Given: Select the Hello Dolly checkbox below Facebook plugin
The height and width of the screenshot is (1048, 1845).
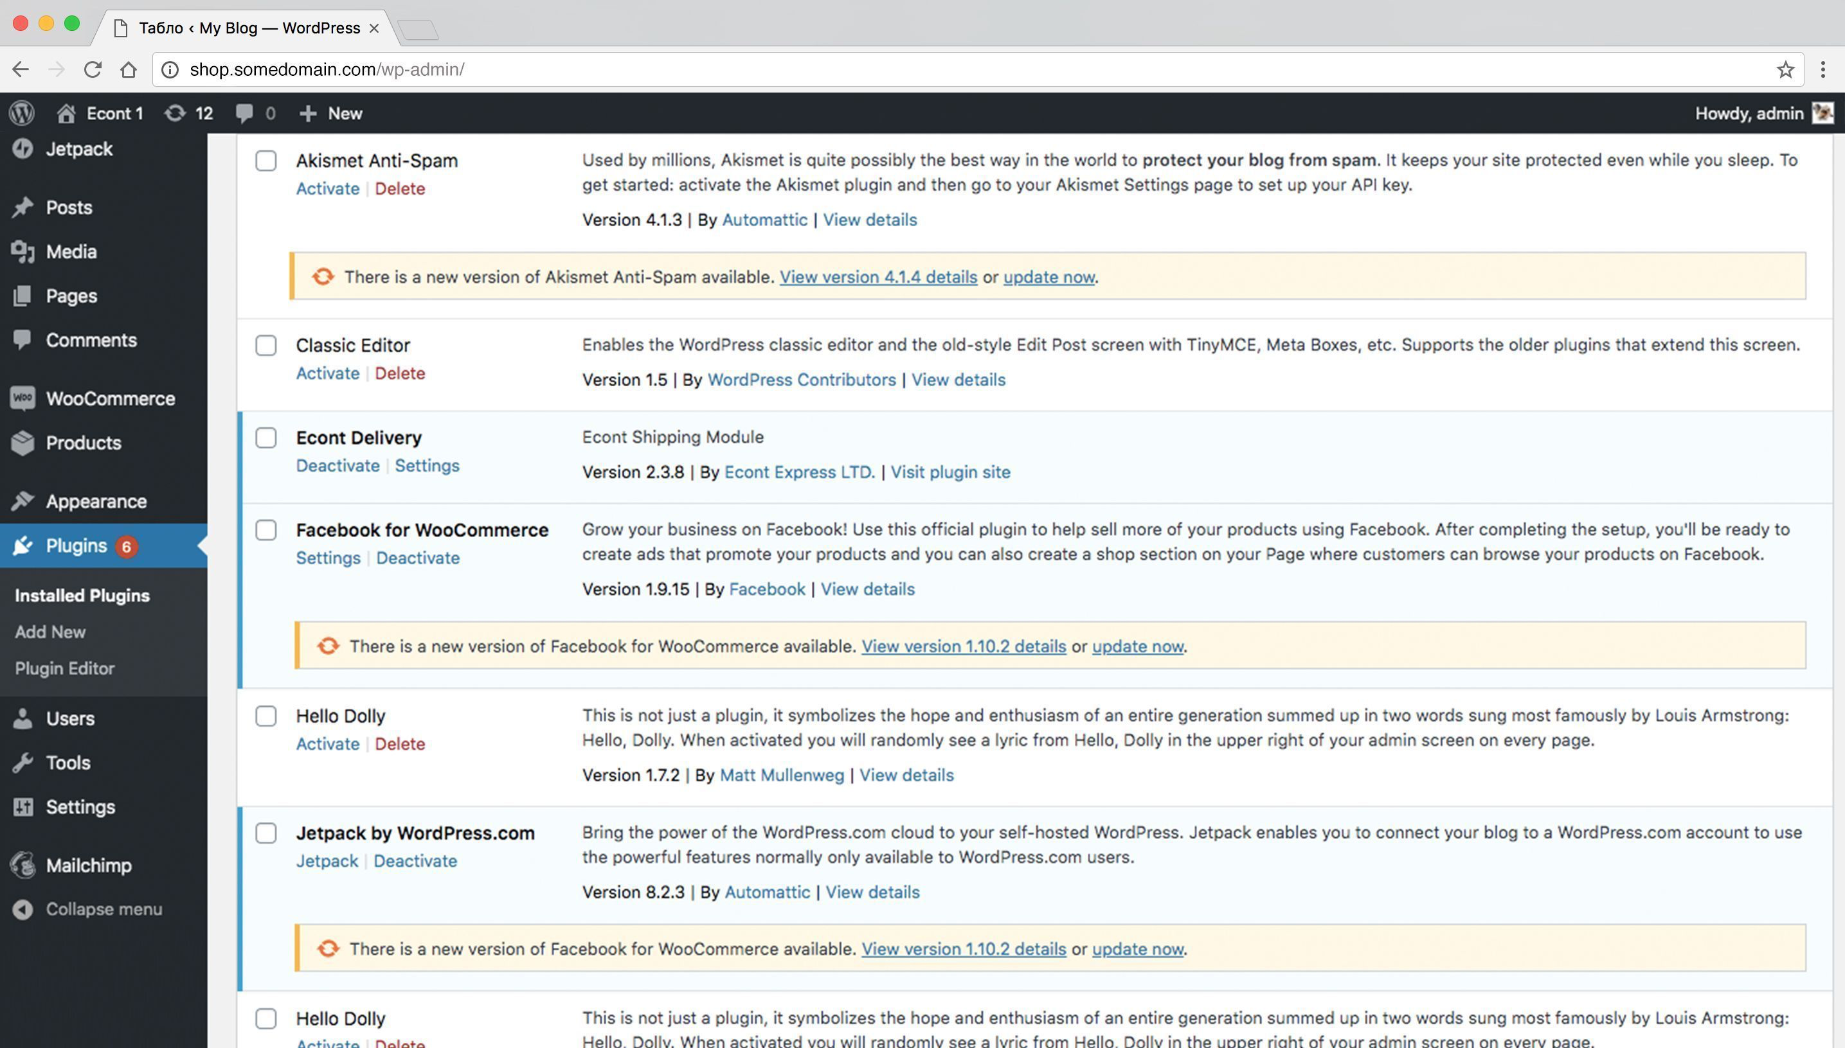Looking at the screenshot, I should [x=265, y=716].
